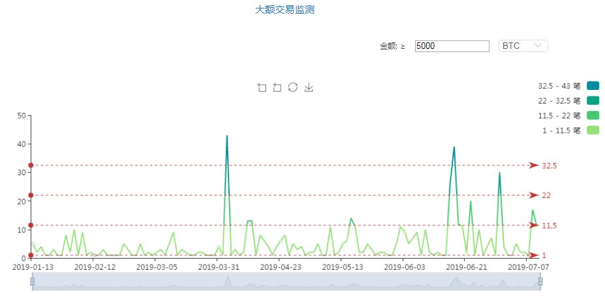Click the 11.5 mark line label
This screenshot has width=605, height=301.
[549, 226]
